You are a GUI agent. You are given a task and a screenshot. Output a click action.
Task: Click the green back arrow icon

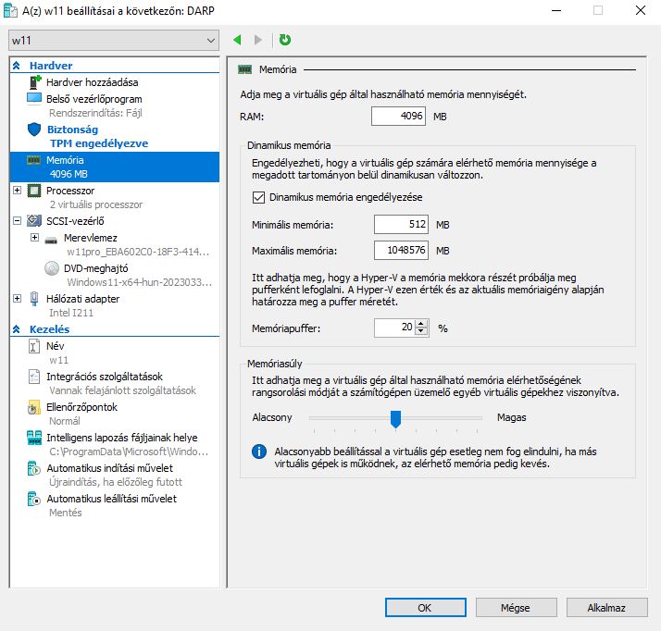[x=237, y=40]
